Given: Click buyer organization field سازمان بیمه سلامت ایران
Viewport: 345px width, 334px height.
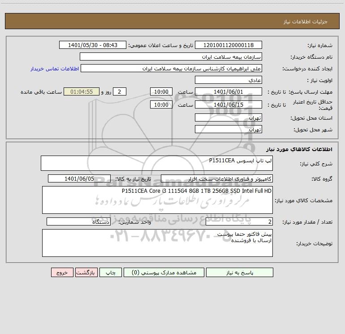Looking at the screenshot, I should pos(171,56).
